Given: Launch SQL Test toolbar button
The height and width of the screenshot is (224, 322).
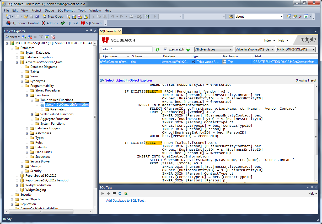Looking at the screenshot, I should pyautogui.click(x=69, y=23).
